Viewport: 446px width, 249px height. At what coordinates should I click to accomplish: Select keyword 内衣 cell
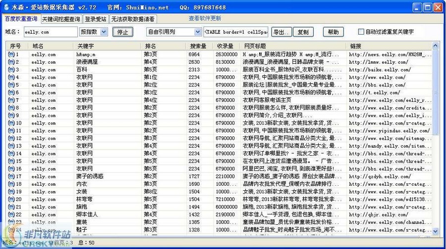coord(82,184)
